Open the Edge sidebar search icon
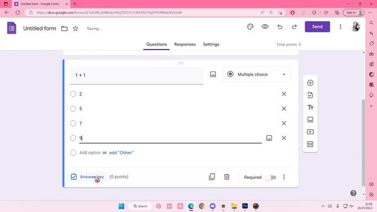377x212 pixels. point(371,23)
